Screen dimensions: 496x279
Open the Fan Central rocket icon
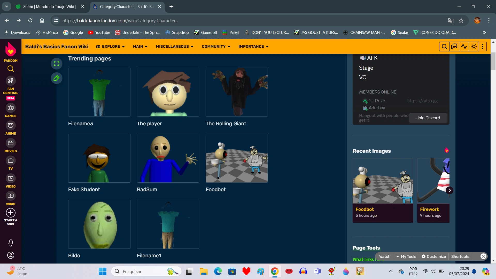(11, 81)
